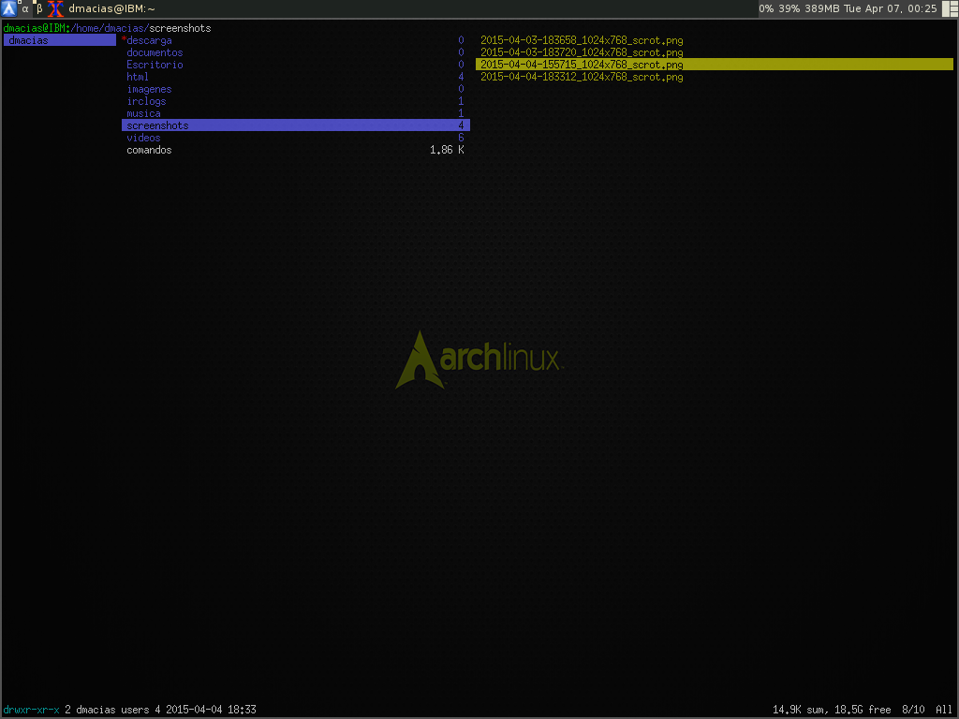This screenshot has width=959, height=719.
Task: Click the All scroll indicator
Action: tap(944, 710)
